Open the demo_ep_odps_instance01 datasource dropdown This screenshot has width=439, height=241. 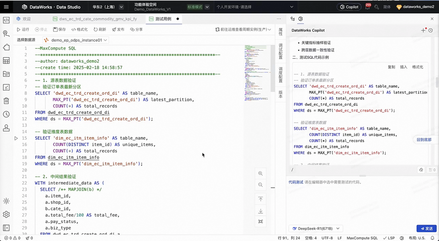[76, 40]
